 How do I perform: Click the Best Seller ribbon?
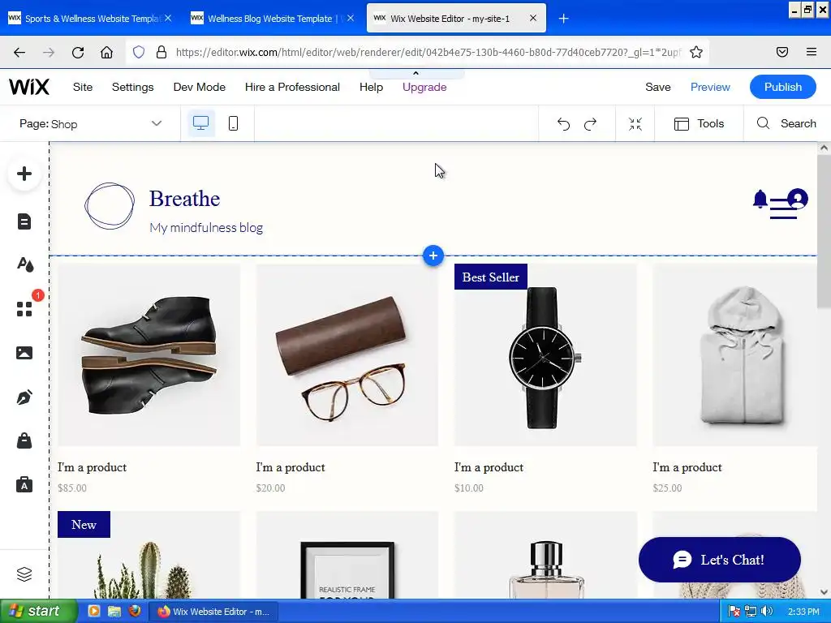coord(491,277)
